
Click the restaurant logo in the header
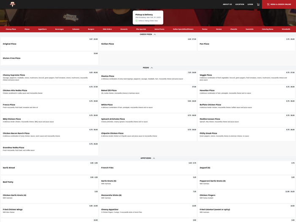12,4
